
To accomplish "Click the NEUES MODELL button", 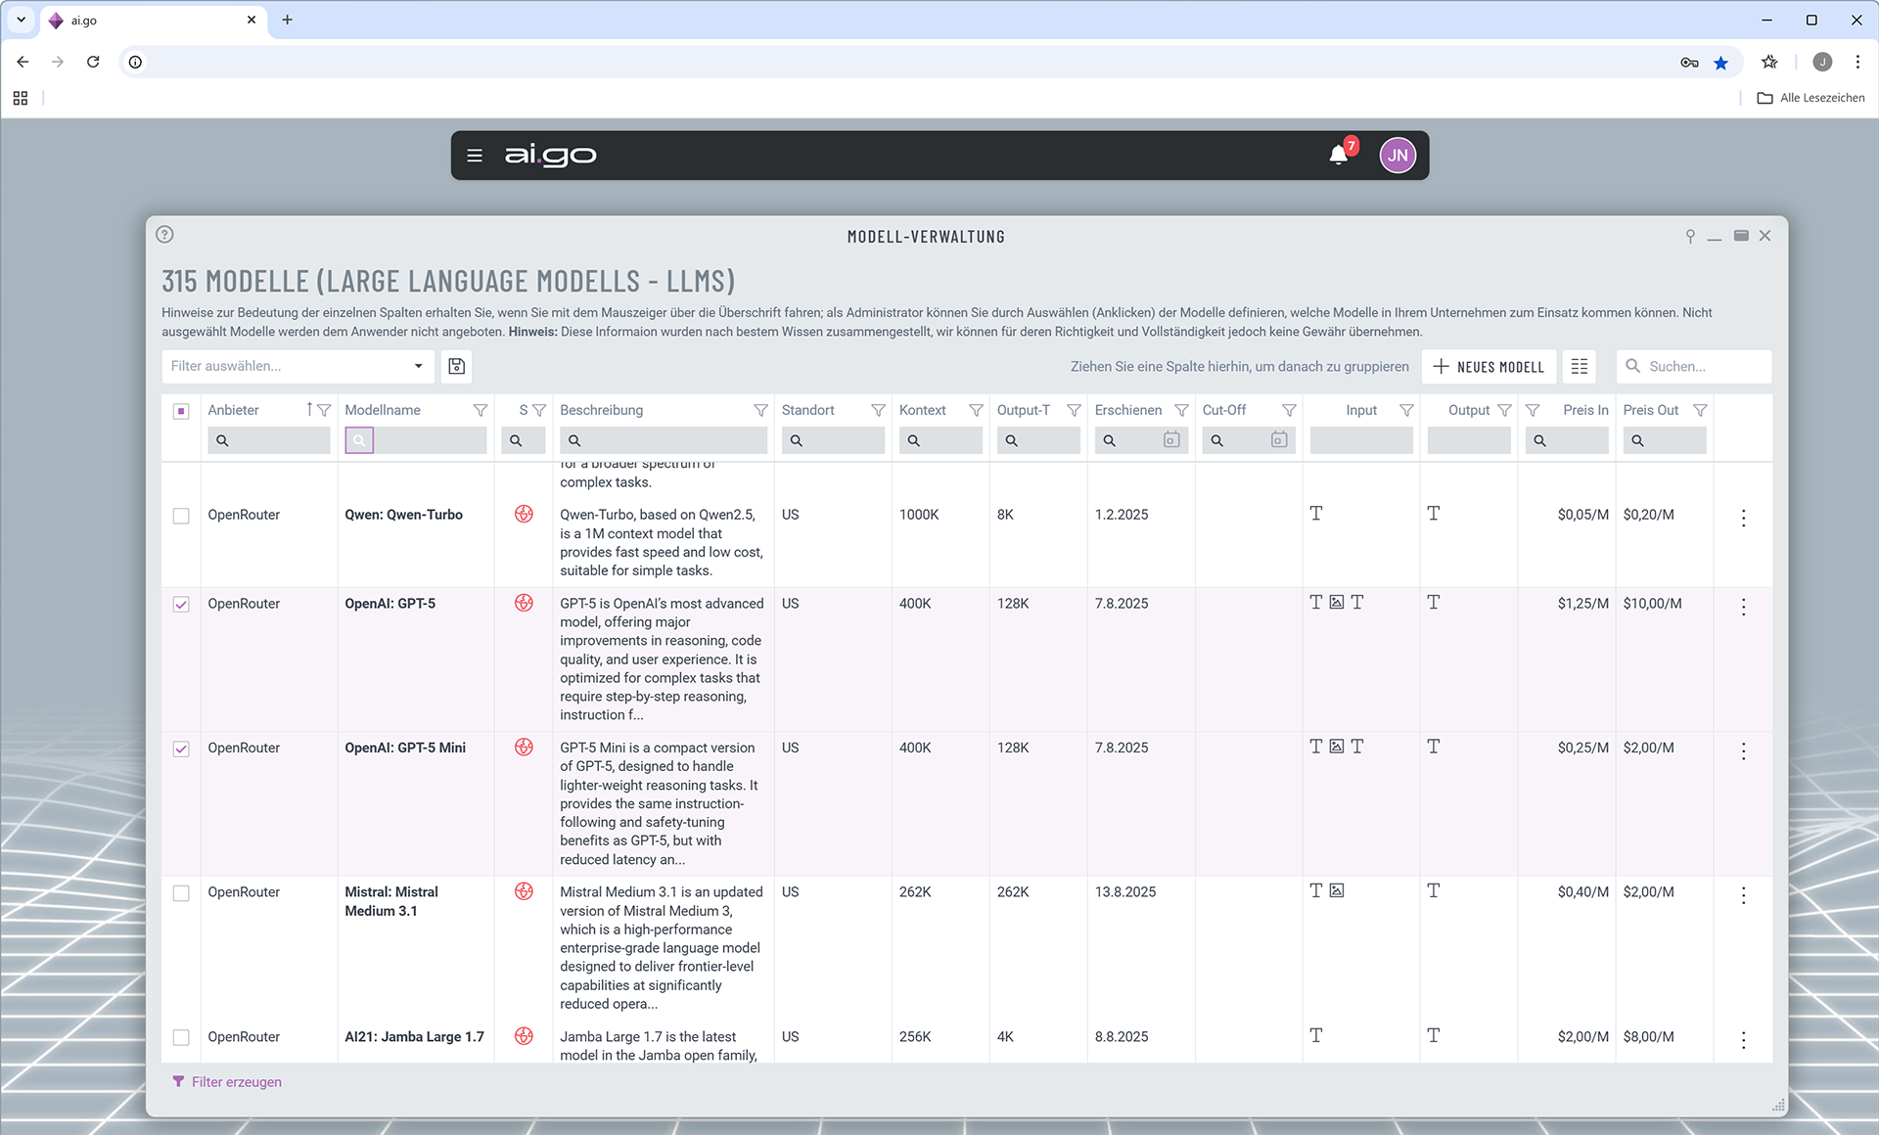I will click(1489, 366).
